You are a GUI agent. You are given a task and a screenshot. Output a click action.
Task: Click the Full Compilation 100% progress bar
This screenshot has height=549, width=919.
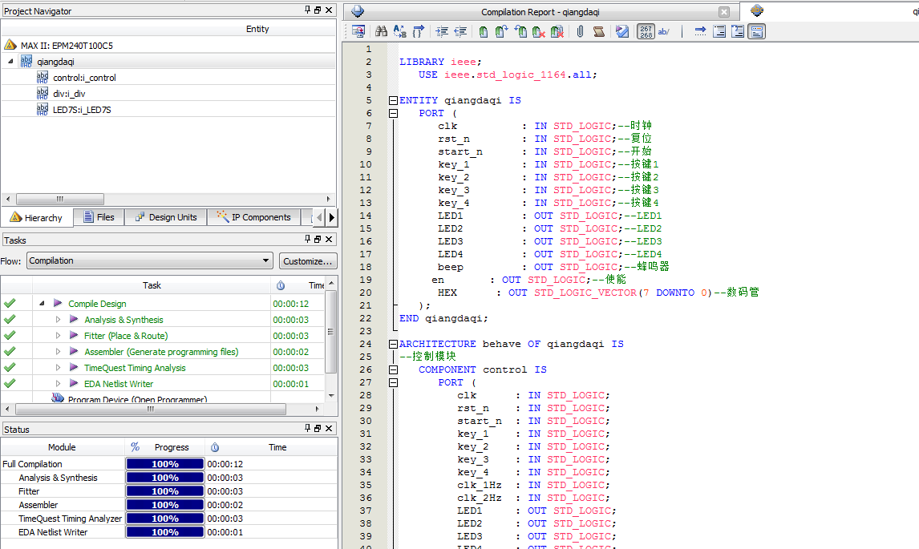164,464
